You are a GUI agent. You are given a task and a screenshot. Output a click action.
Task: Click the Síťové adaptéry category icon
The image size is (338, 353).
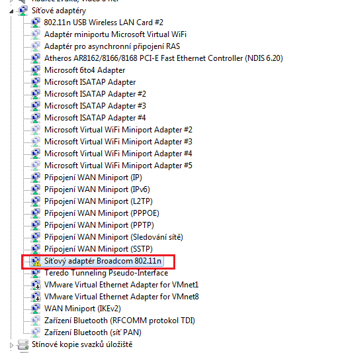(22, 11)
